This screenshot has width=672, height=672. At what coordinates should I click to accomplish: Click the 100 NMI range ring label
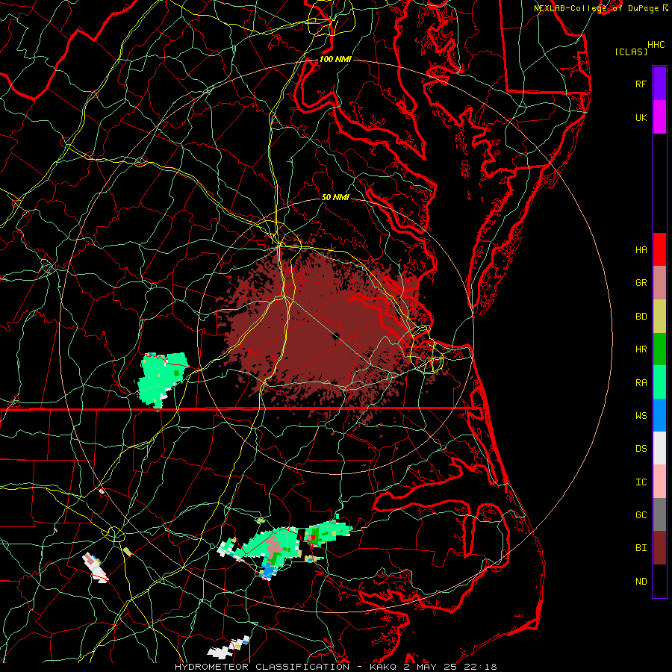[335, 59]
